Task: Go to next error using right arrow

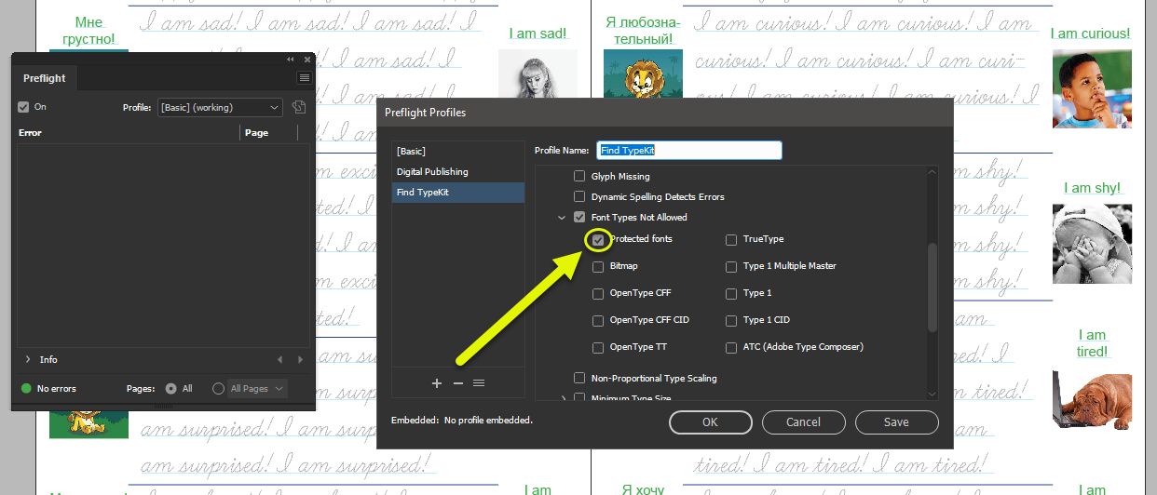Action: click(x=300, y=359)
